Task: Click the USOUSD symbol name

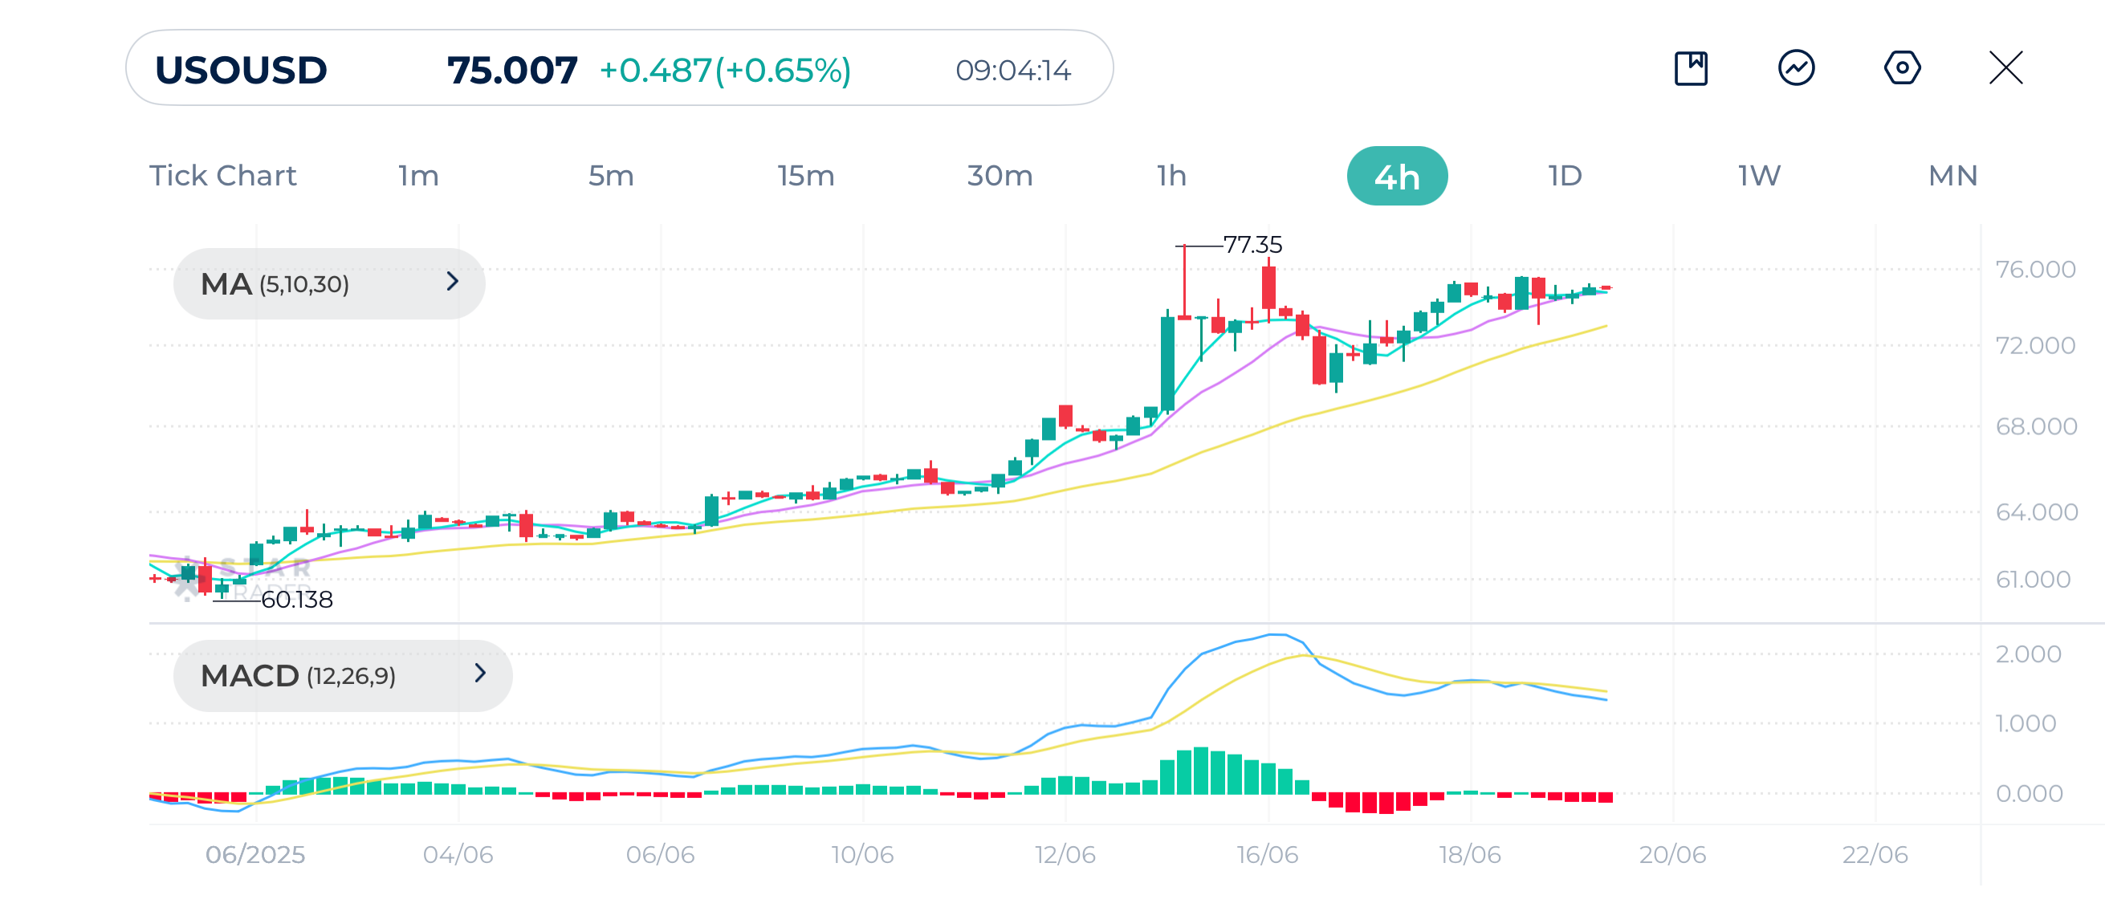Action: pos(241,71)
